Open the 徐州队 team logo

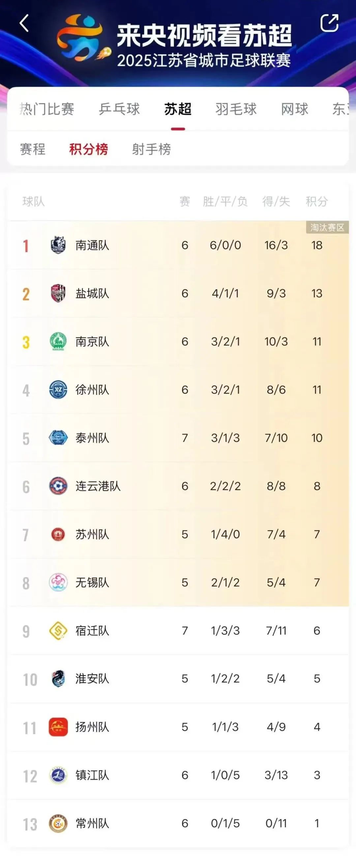(58, 390)
